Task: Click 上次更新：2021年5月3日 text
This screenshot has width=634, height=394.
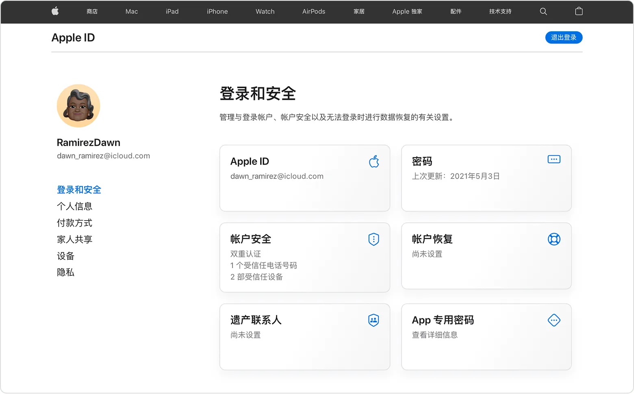Action: (x=456, y=176)
